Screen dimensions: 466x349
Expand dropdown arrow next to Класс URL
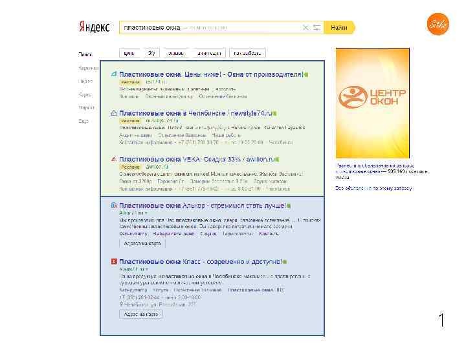click(146, 269)
